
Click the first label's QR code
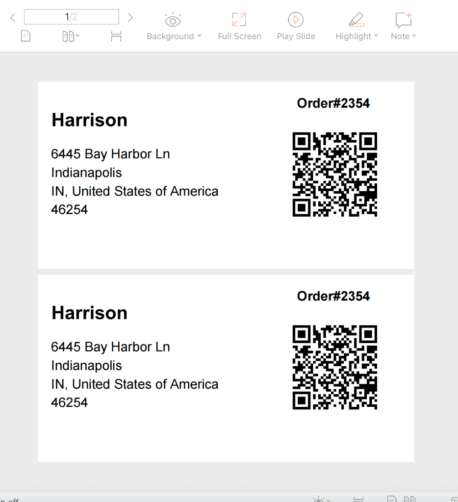click(x=335, y=175)
